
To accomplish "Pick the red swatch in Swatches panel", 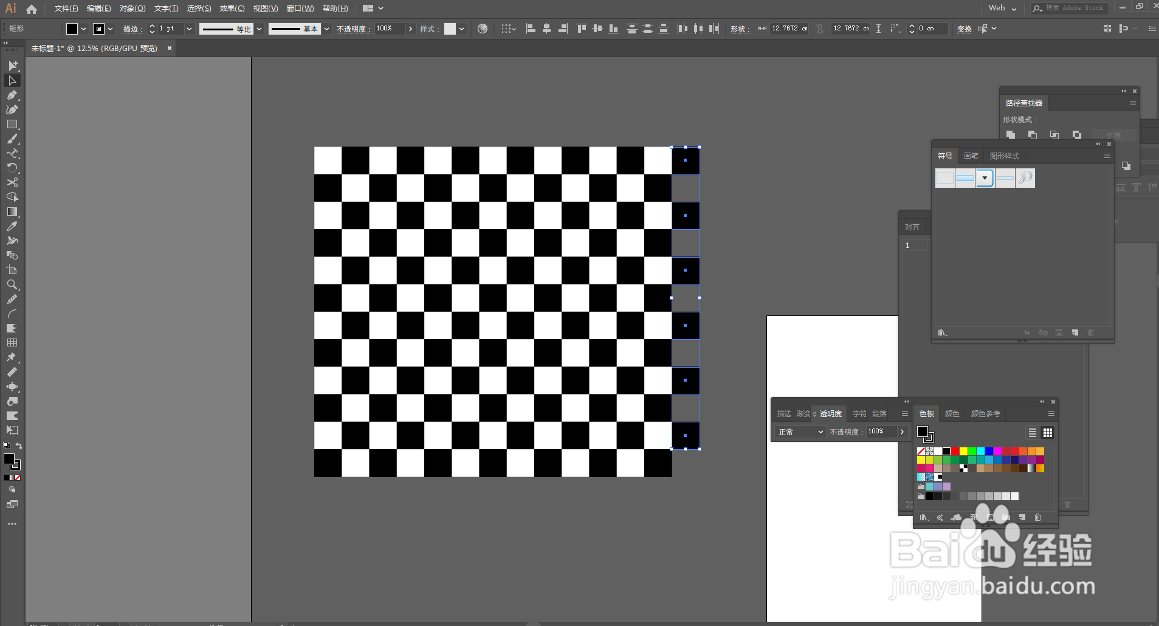I will (955, 451).
